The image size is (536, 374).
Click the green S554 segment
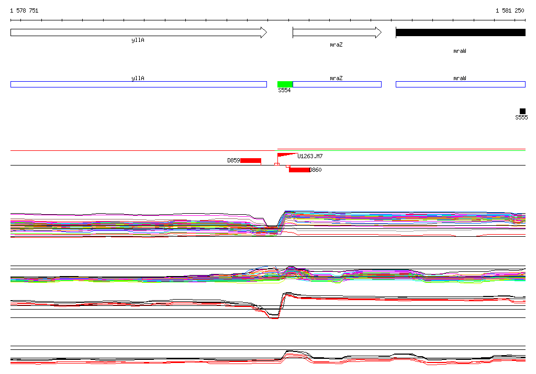click(x=285, y=84)
